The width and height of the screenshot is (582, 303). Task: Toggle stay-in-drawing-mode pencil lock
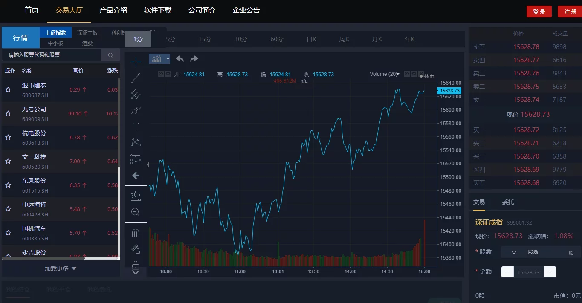136,249
